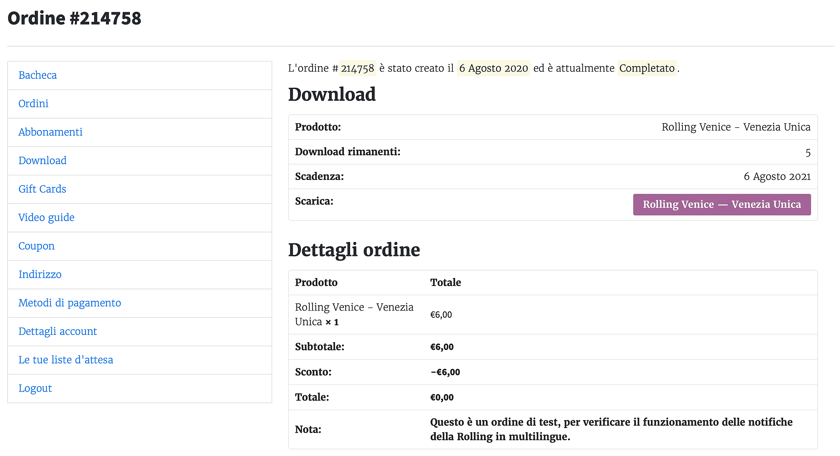Click Logout link
Image resolution: width=840 pixels, height=456 pixels.
(x=35, y=388)
